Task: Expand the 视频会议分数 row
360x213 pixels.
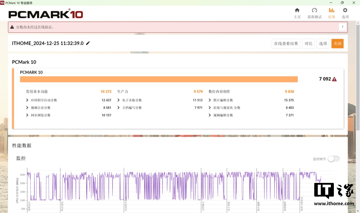Action: click(x=27, y=108)
